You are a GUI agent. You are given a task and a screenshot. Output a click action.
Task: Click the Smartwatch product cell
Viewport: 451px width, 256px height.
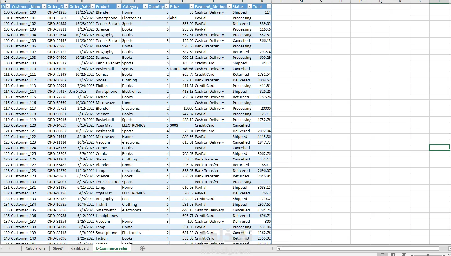tap(108, 210)
